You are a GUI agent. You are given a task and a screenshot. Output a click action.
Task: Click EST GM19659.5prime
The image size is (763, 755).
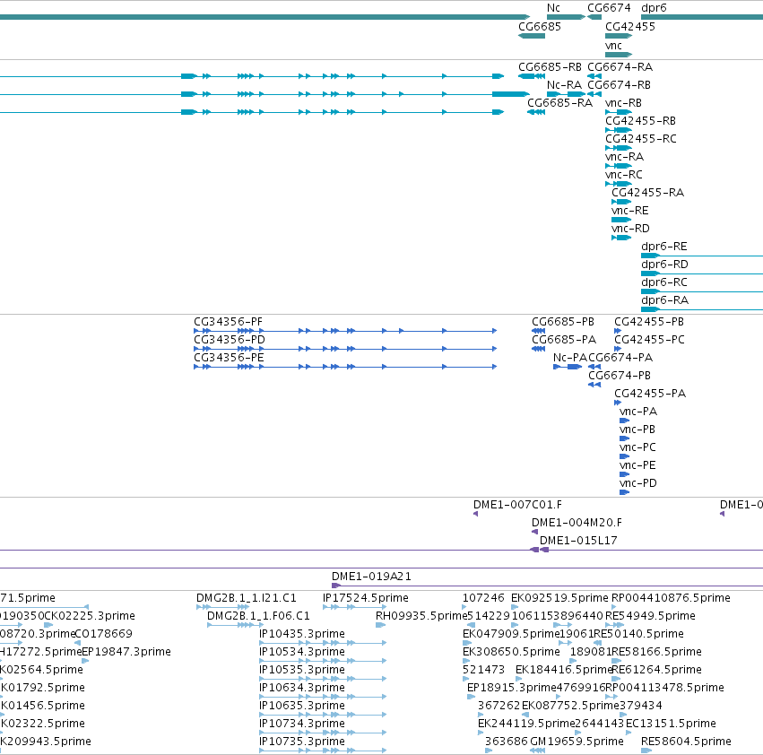click(x=577, y=742)
